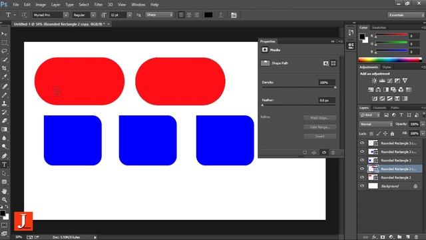Click the Color Range button
This screenshot has width=426, height=240.
319,127
